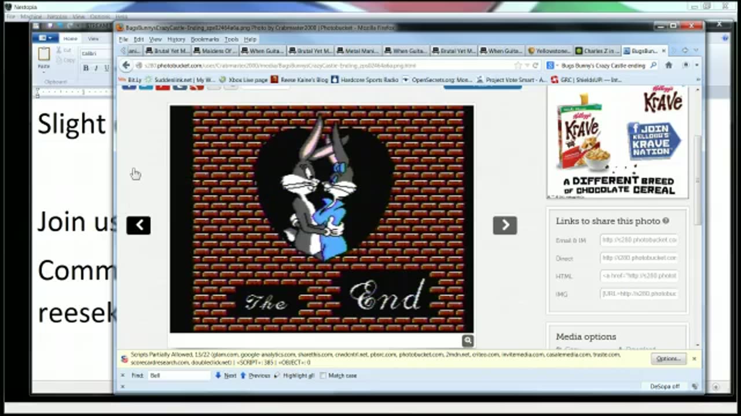Open the Xbox Live page bookmark
This screenshot has height=416, width=741.
pyautogui.click(x=244, y=80)
